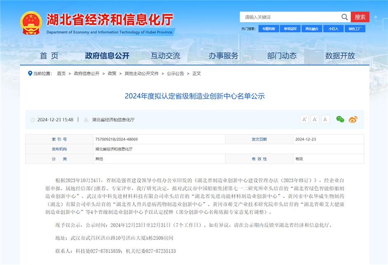Click the hot search tag 绿色工厂
Image resolution: width=388 pixels, height=265 pixels.
pyautogui.click(x=355, y=28)
